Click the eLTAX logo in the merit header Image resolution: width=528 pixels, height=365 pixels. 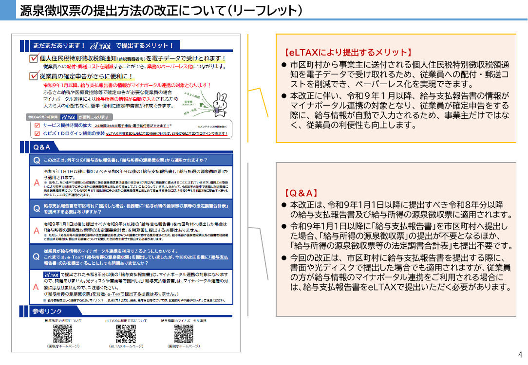click(x=100, y=46)
